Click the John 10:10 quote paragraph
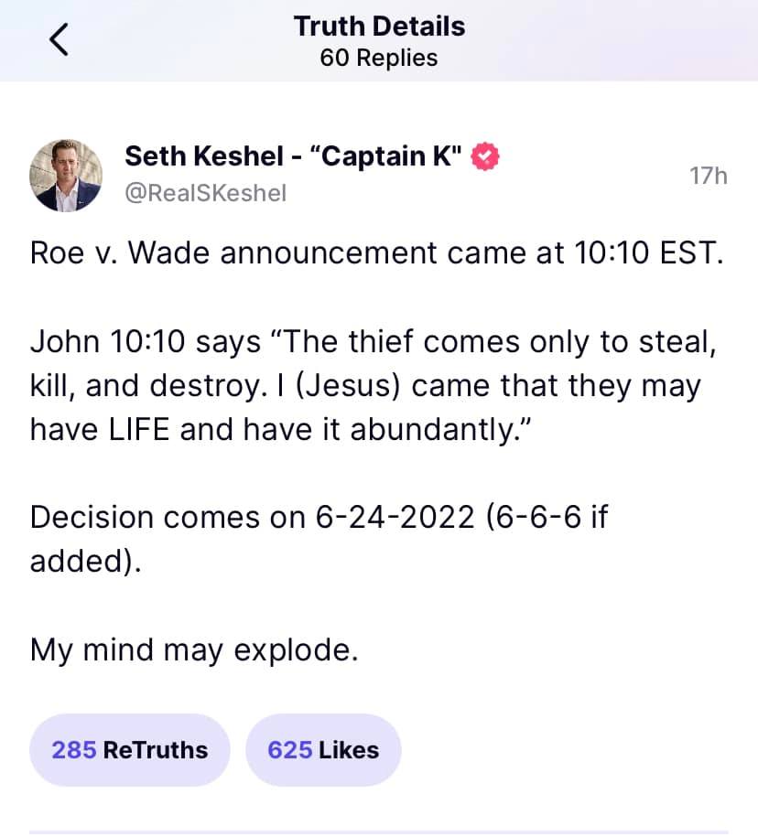Image resolution: width=758 pixels, height=837 pixels. (x=366, y=385)
